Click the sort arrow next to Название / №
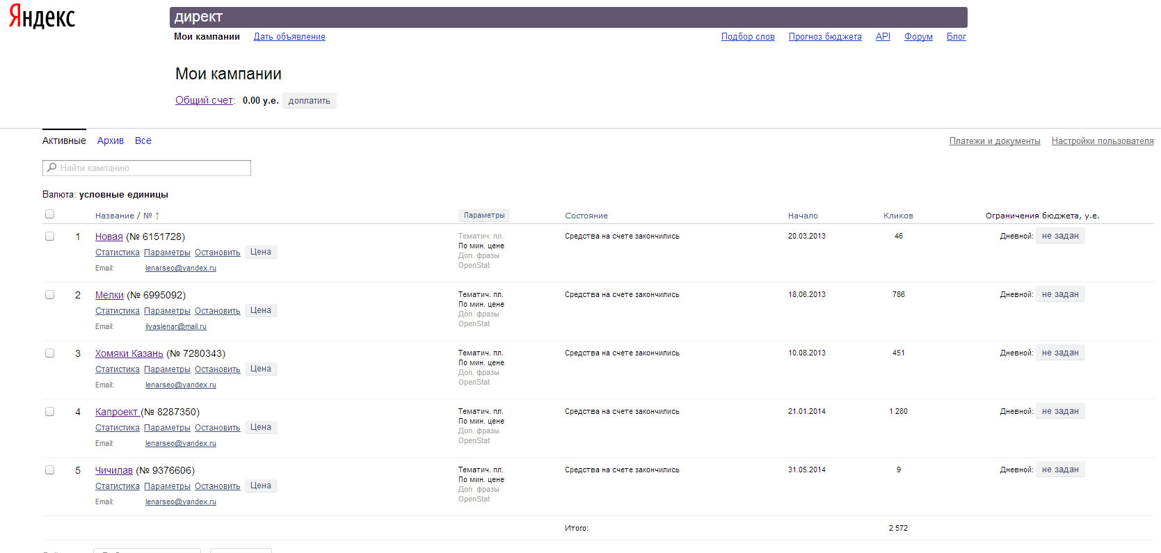This screenshot has width=1161, height=553. tap(157, 216)
